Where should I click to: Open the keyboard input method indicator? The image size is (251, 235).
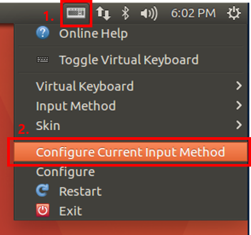pos(76,13)
